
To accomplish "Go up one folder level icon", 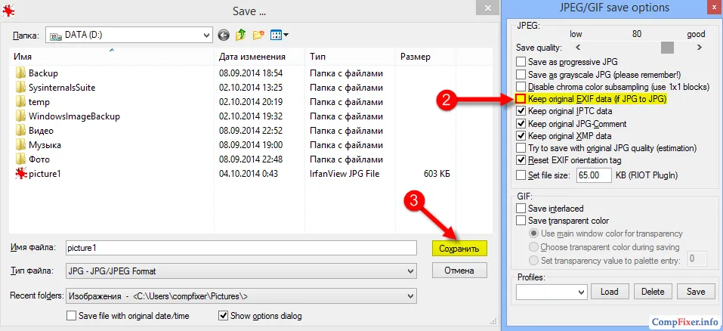I will [x=240, y=35].
